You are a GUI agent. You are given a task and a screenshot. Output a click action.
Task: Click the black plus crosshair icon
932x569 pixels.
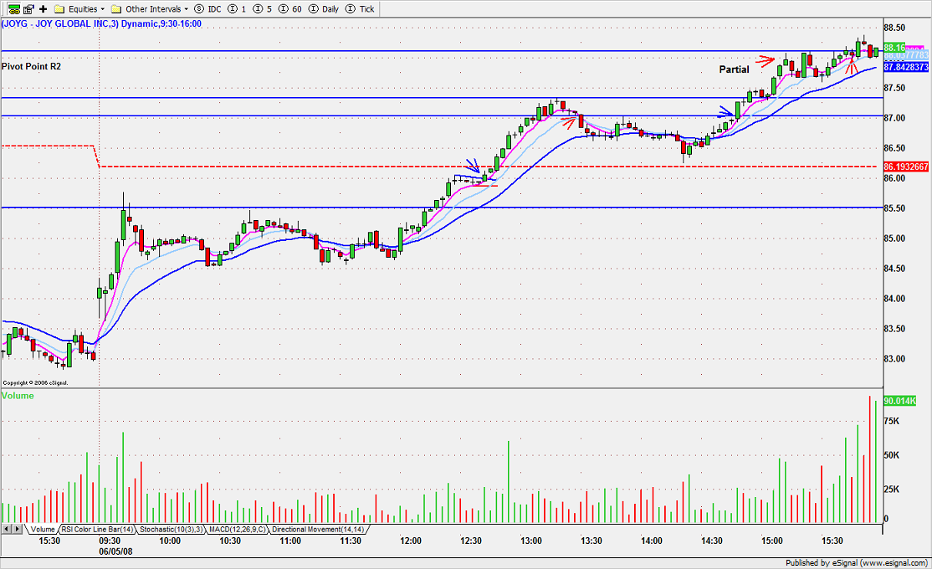pyautogui.click(x=43, y=9)
